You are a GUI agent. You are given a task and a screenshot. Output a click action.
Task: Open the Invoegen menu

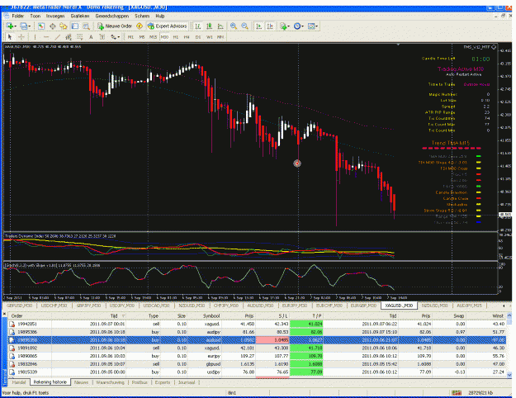pyautogui.click(x=55, y=16)
